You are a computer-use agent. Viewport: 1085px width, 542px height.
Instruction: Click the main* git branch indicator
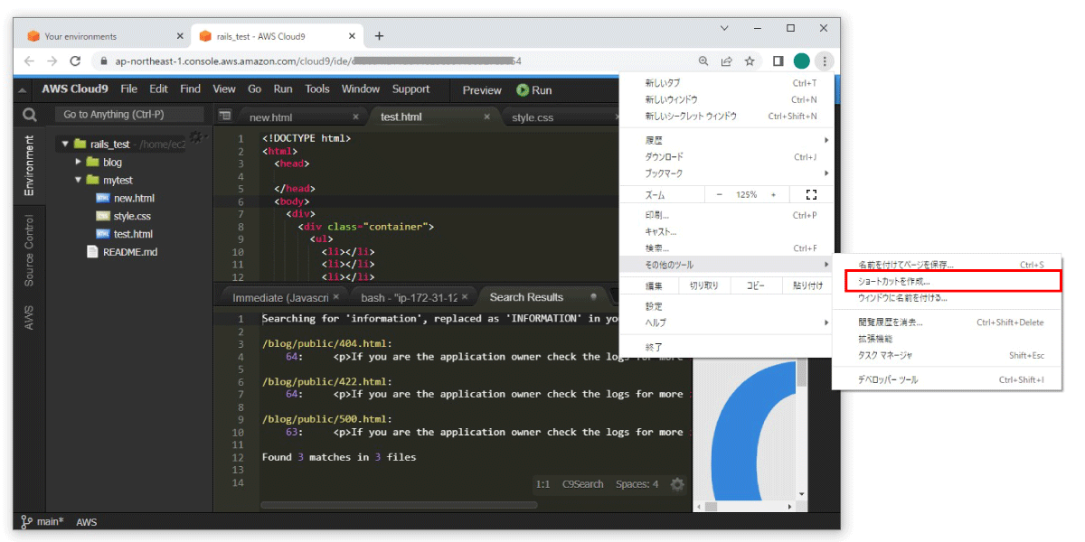click(42, 522)
